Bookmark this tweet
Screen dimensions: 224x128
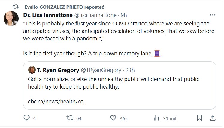pos(199,118)
